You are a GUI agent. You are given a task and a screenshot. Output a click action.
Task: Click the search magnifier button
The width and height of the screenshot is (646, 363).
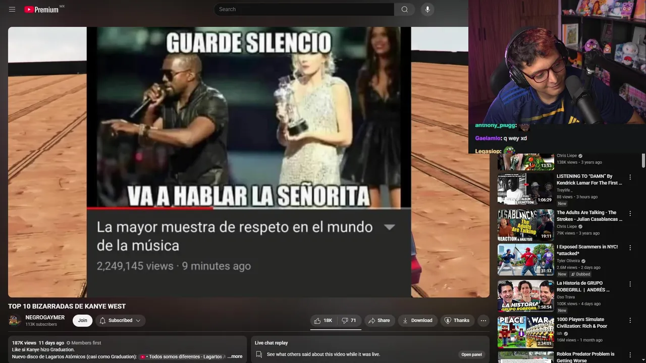pos(404,9)
